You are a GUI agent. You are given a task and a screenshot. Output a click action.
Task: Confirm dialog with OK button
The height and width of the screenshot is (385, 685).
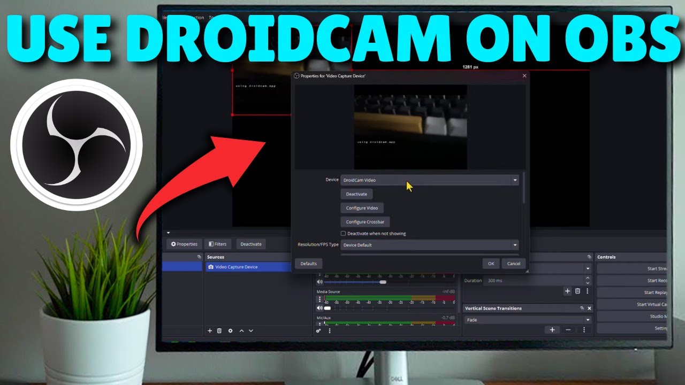491,264
